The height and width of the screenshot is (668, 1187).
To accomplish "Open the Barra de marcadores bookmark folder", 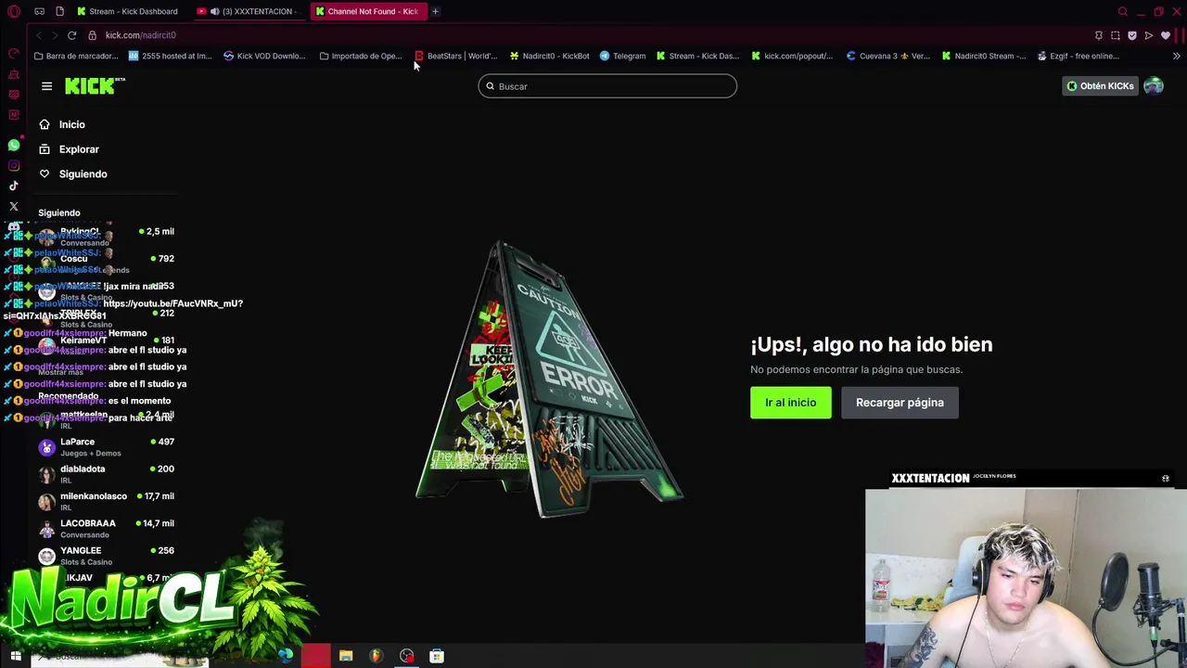I will (76, 56).
